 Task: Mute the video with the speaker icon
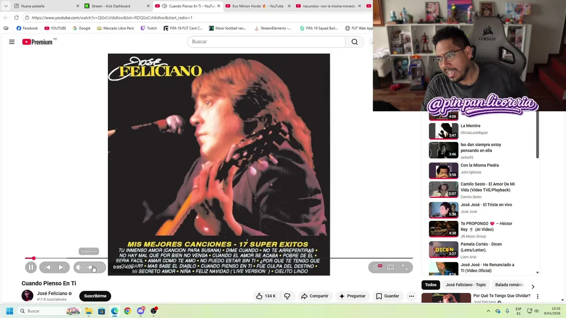pos(79,267)
